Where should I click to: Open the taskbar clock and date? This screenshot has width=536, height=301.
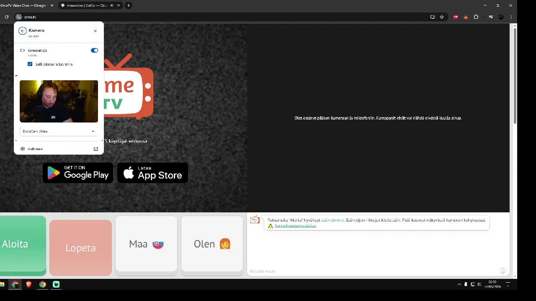click(492, 284)
